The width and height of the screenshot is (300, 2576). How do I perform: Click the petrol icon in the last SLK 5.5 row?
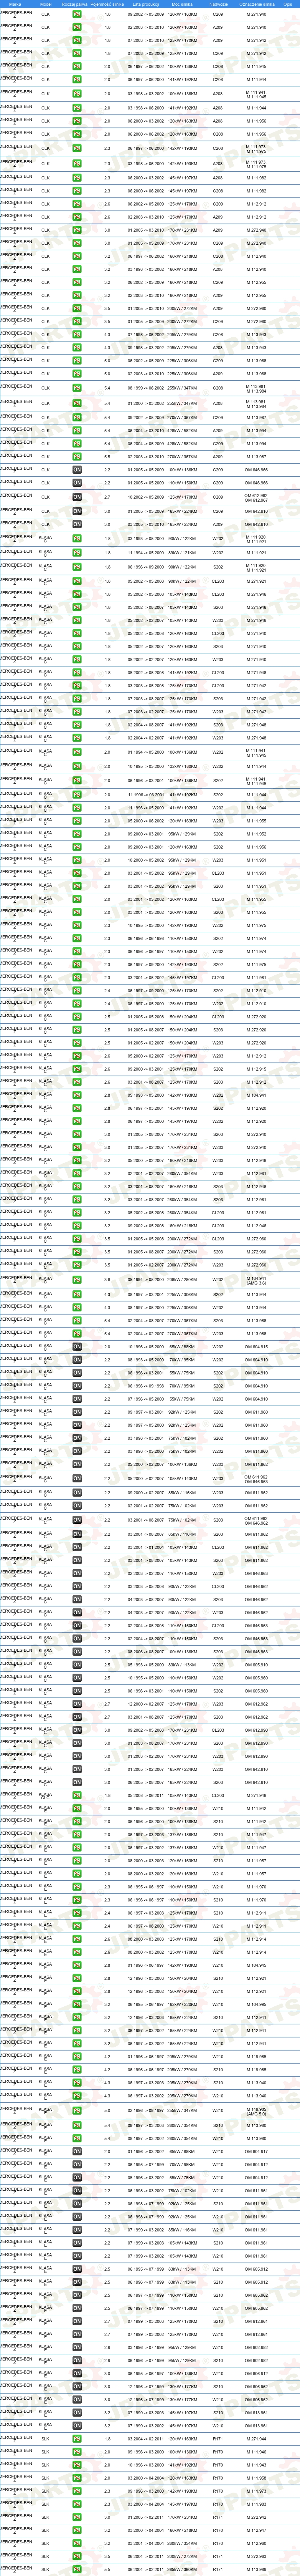click(x=77, y=2569)
